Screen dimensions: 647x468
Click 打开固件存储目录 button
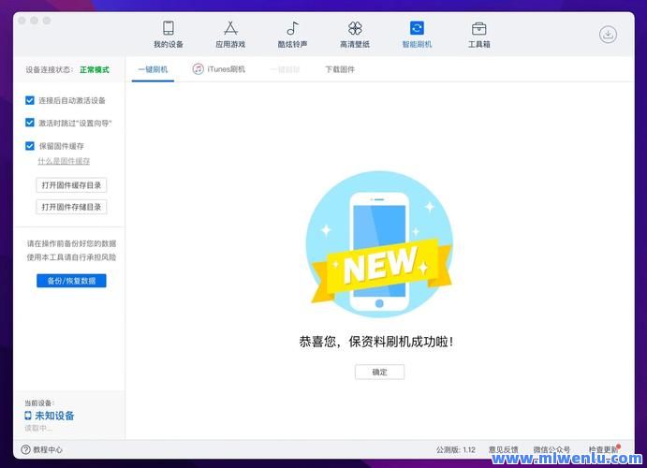pos(71,207)
